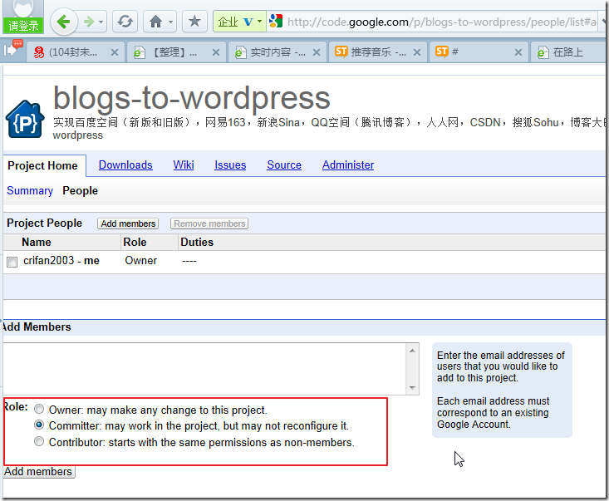
Task: Switch to the 在路上 tab
Action: point(567,52)
